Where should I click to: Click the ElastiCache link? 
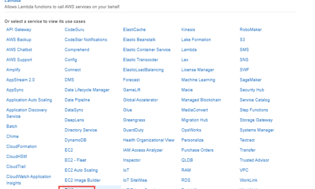pos(135,30)
